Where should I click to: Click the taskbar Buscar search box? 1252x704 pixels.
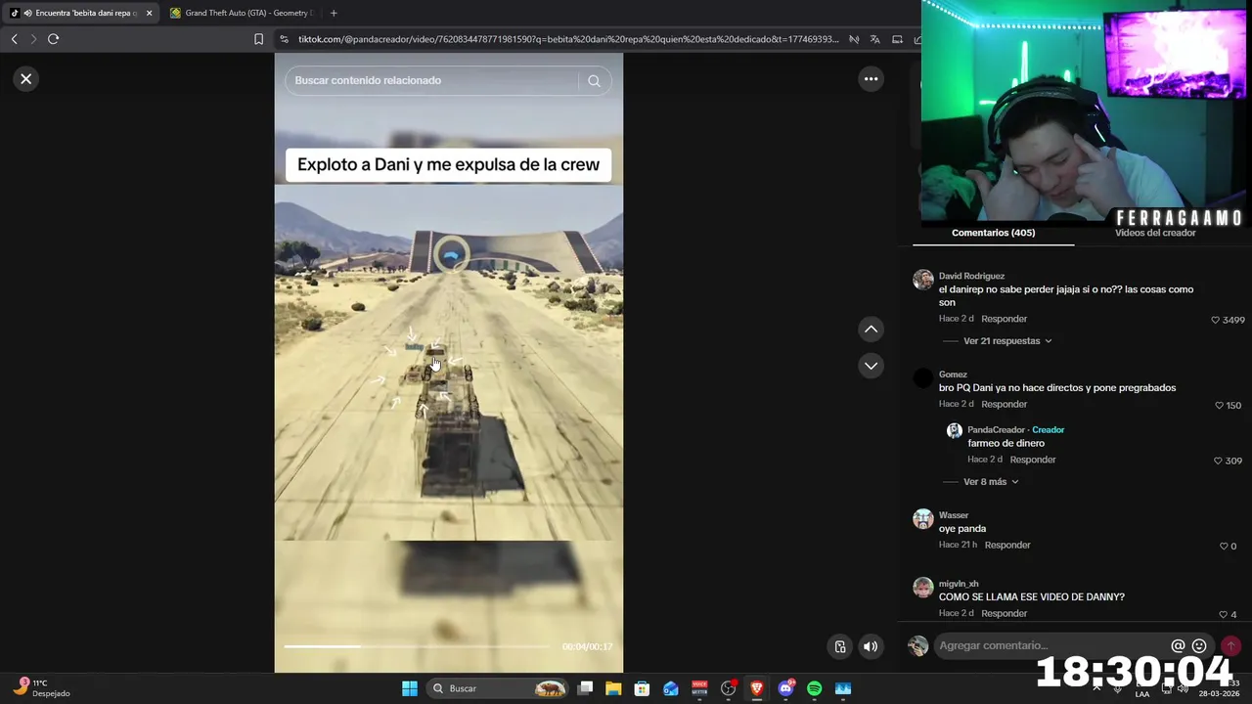(x=499, y=688)
